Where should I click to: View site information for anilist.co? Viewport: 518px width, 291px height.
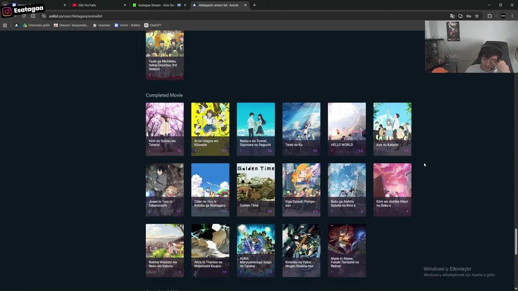(x=44, y=16)
